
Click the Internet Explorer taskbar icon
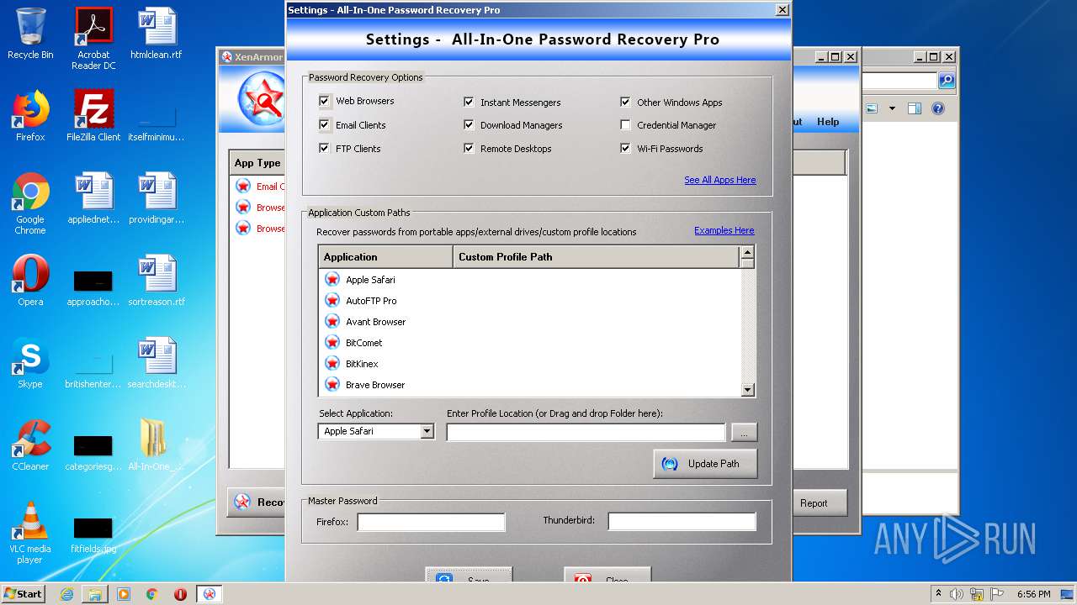point(66,594)
